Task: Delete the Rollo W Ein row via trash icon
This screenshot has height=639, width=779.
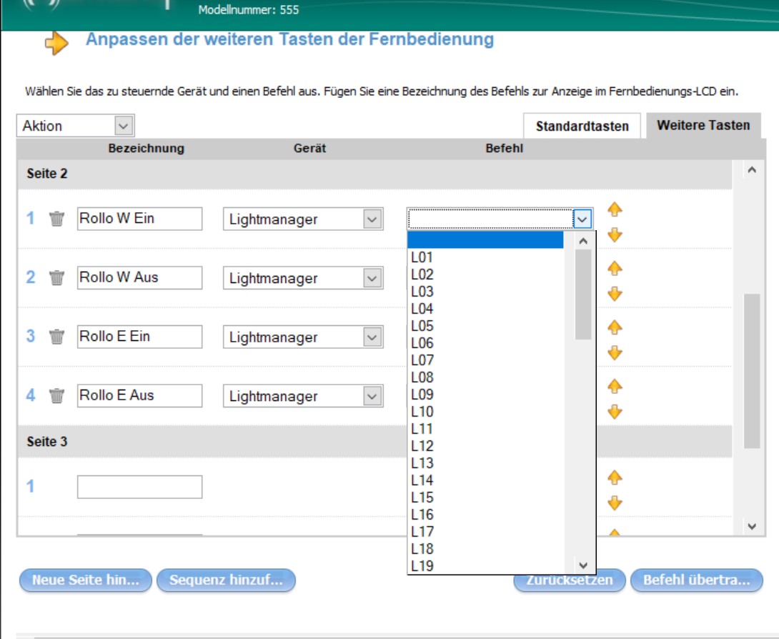Action: [56, 219]
